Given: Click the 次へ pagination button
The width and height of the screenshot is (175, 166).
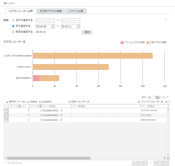Looking at the screenshot, I should pos(158,163).
